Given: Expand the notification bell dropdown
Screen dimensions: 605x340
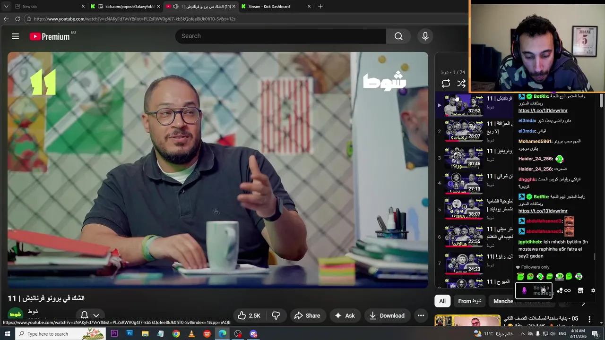Looking at the screenshot, I should coord(96,315).
